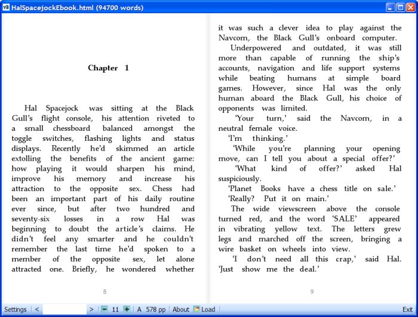Click page number 8 on left page

click(105, 292)
